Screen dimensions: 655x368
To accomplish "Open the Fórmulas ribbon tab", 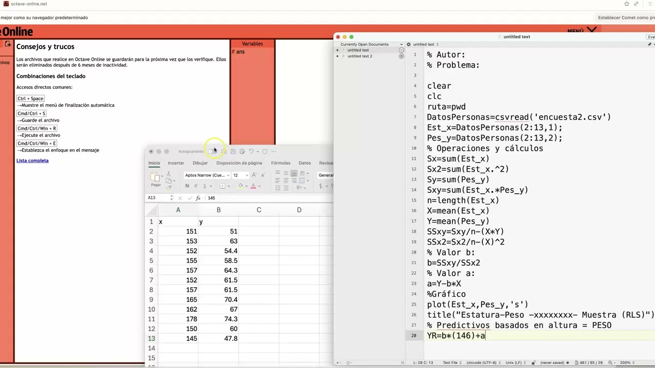I will 280,163.
